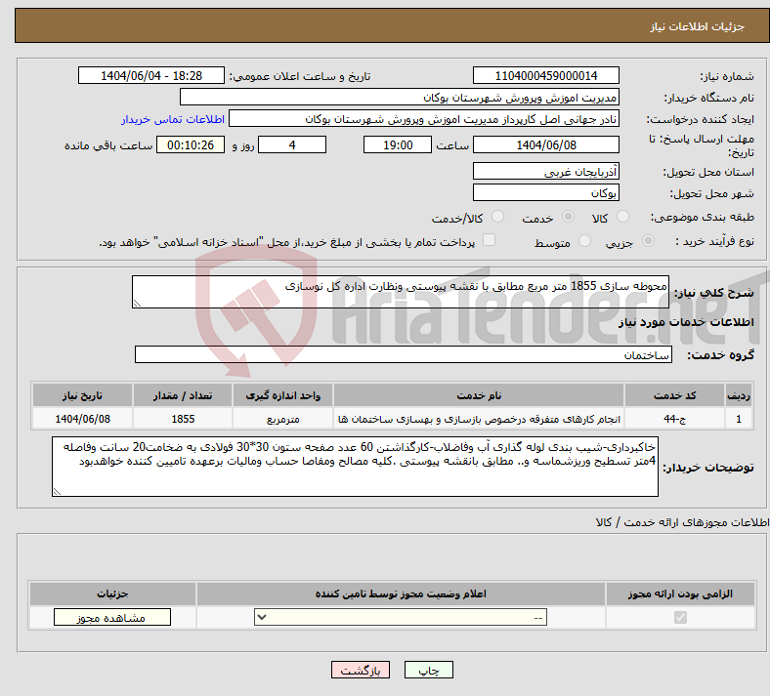The width and height of the screenshot is (770, 696).
Task: Click the طبقه بندی موضوعی label
Action: tap(703, 217)
